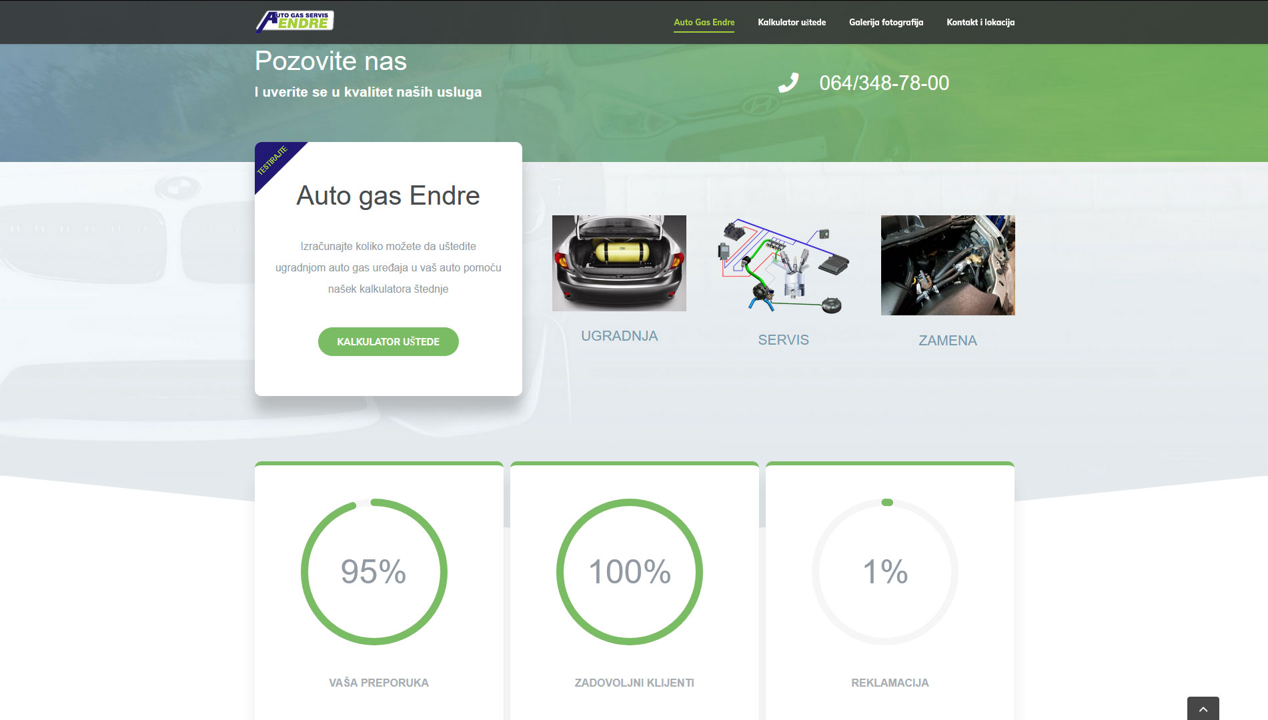Image resolution: width=1268 pixels, height=720 pixels.
Task: Click the gas system diagram image
Action: click(783, 265)
